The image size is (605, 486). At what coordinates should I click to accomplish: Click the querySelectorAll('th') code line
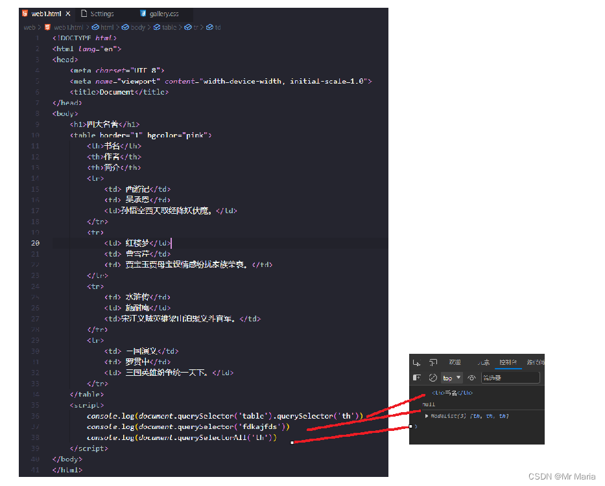[x=182, y=437]
